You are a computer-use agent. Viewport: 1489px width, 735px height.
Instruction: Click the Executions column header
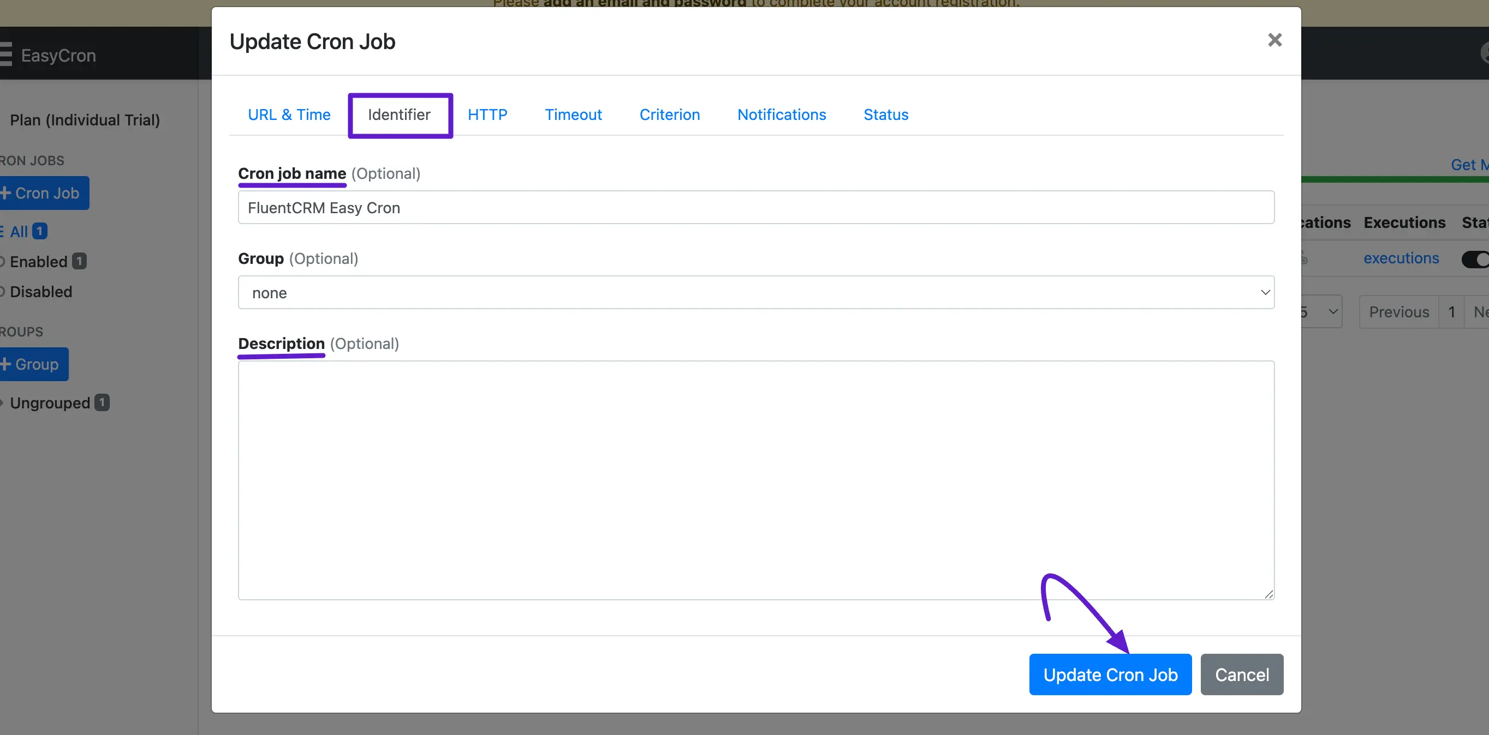(x=1404, y=223)
